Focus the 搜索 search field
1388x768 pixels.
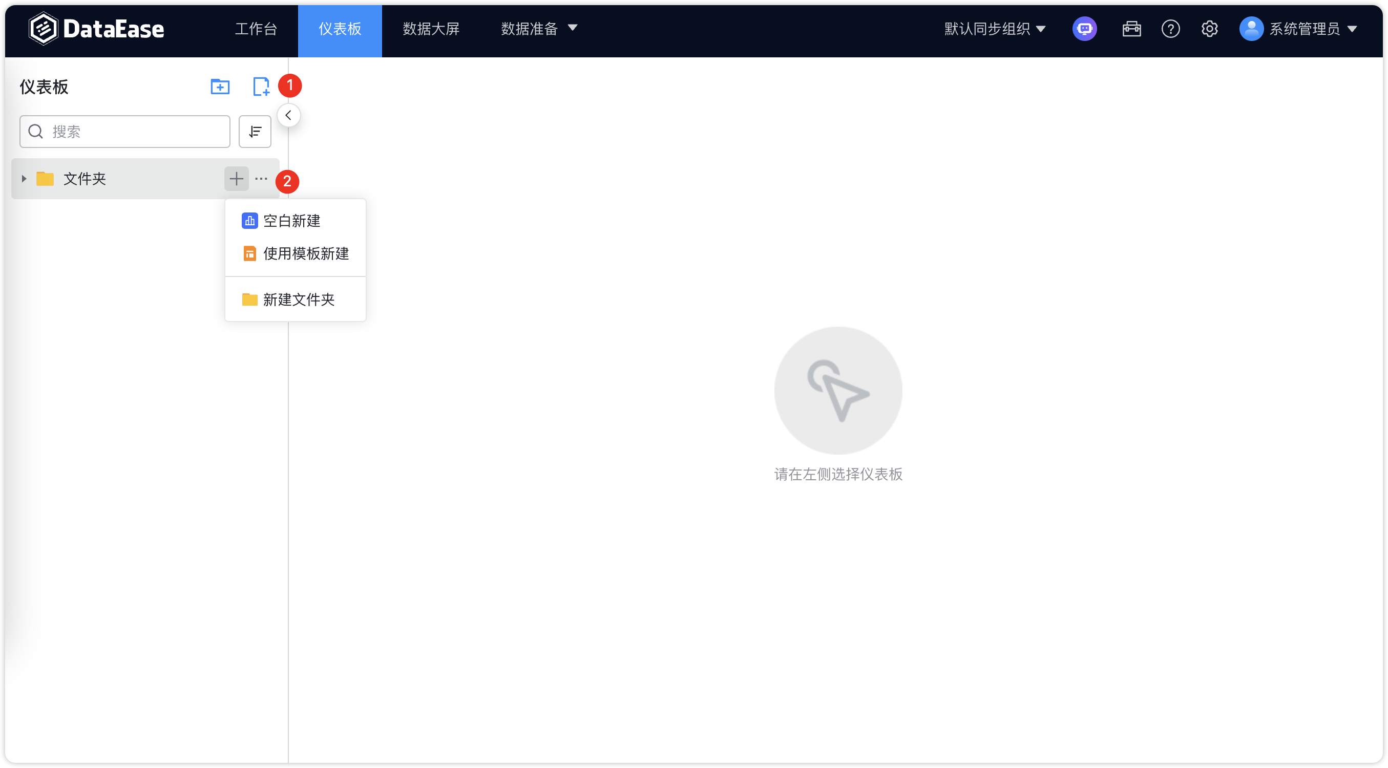click(125, 132)
